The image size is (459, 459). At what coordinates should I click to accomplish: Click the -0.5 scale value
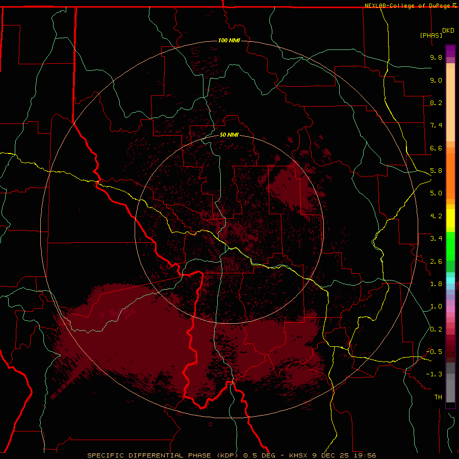pyautogui.click(x=434, y=352)
